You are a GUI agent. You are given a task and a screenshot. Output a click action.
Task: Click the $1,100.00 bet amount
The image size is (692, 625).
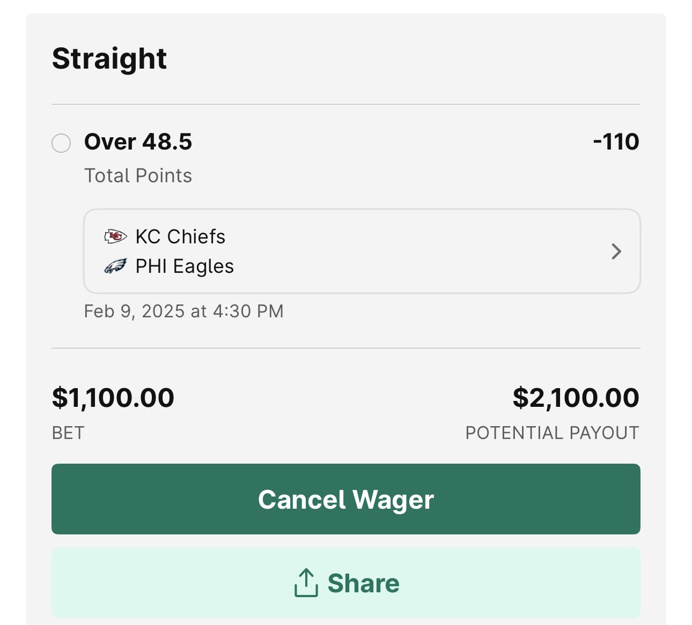tap(113, 398)
